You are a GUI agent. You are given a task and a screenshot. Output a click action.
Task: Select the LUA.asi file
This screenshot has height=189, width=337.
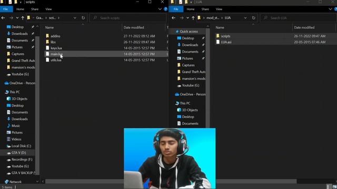coord(226,42)
